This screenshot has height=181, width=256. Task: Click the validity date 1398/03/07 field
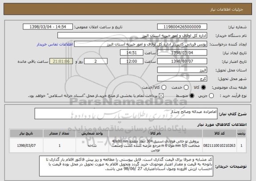[x=182, y=61]
